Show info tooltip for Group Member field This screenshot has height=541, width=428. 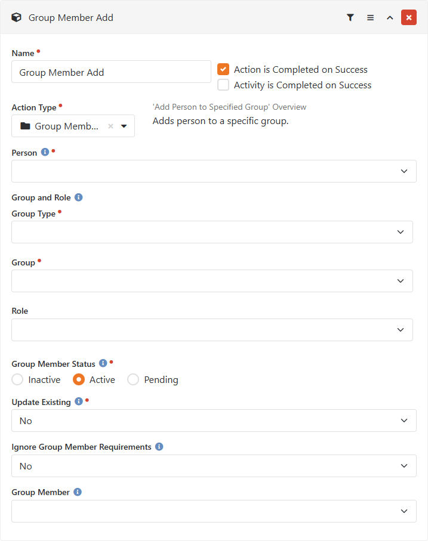78,492
